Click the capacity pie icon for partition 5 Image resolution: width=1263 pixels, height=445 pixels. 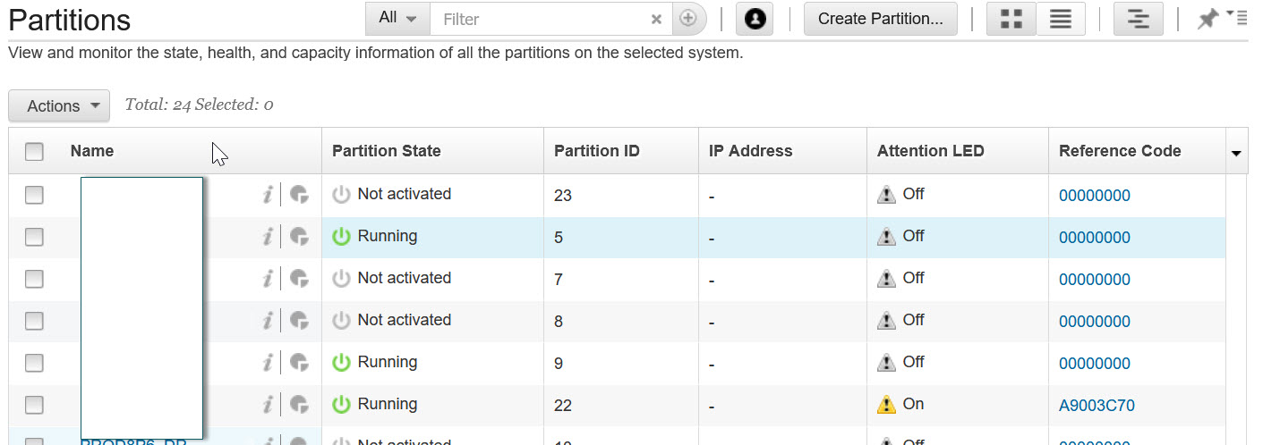(x=300, y=237)
